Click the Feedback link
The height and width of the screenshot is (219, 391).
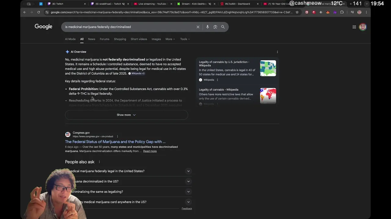click(187, 209)
